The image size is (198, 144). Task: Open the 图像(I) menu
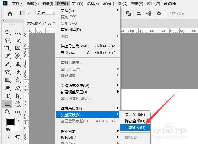point(48,3)
